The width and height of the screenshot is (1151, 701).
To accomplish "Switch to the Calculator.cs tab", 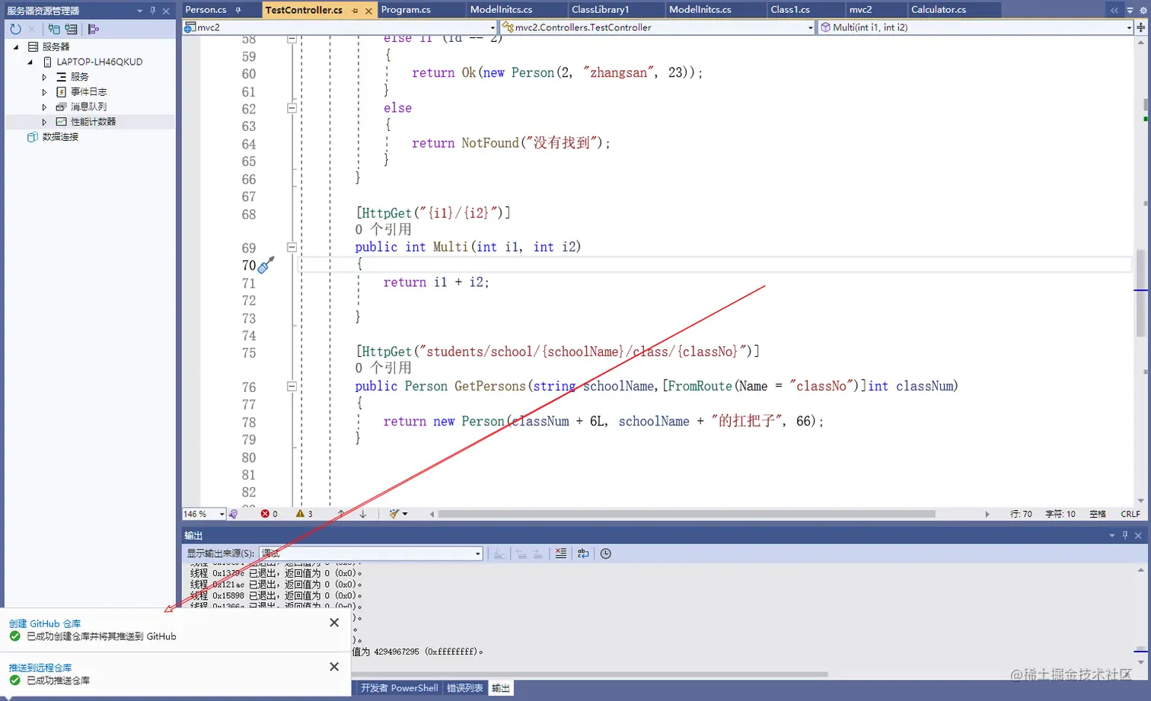I will (x=939, y=10).
